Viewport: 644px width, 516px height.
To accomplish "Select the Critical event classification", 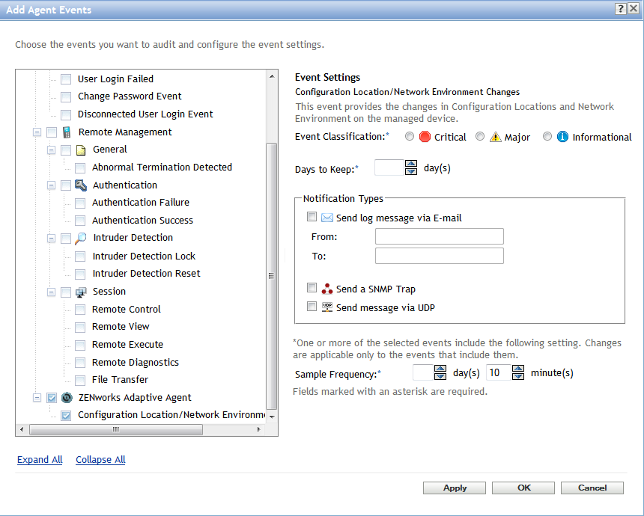I will coord(409,137).
